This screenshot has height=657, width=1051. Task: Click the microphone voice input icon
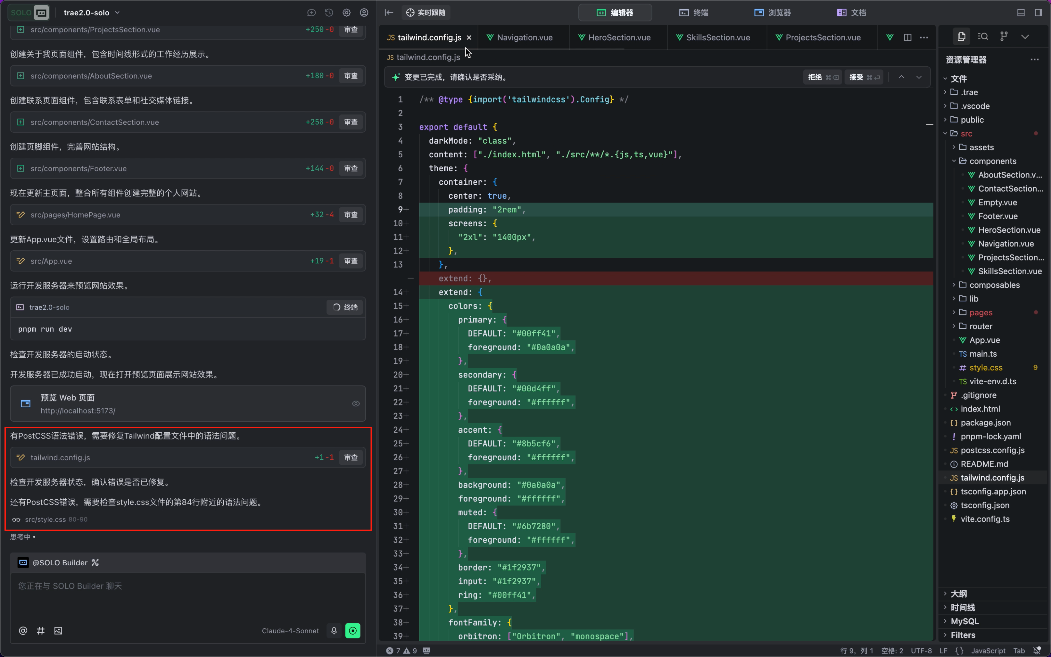[x=334, y=630]
